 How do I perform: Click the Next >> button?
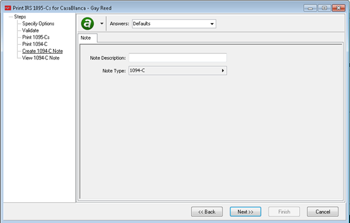coord(245,211)
